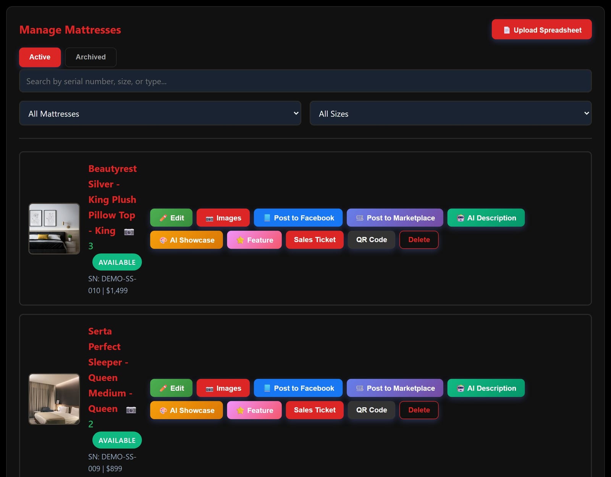611x477 pixels.
Task: Click the SN: DEMO-SS-010 | $1,499 text
Action: click(112, 285)
